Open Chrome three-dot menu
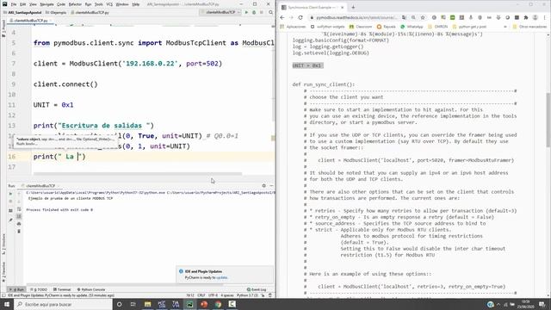This screenshot has width=551, height=310. point(544,17)
